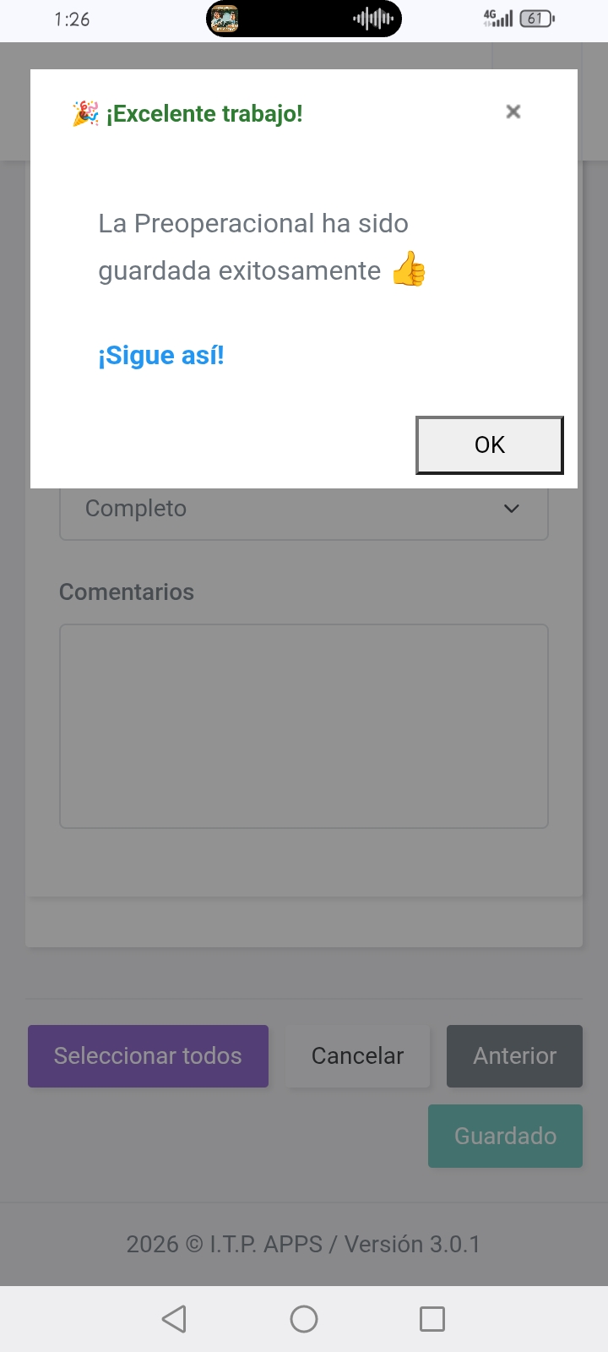Tap the I.T.P. APPS version footer text

303,1245
